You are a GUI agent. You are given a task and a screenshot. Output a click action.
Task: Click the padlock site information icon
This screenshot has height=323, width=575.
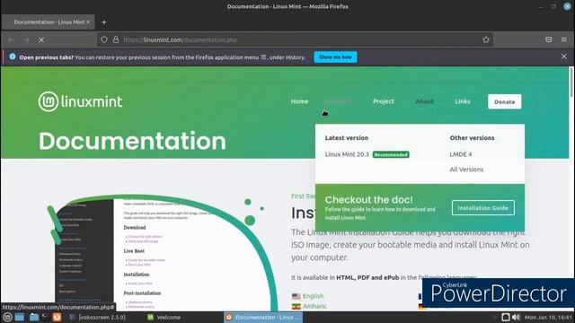coord(116,39)
